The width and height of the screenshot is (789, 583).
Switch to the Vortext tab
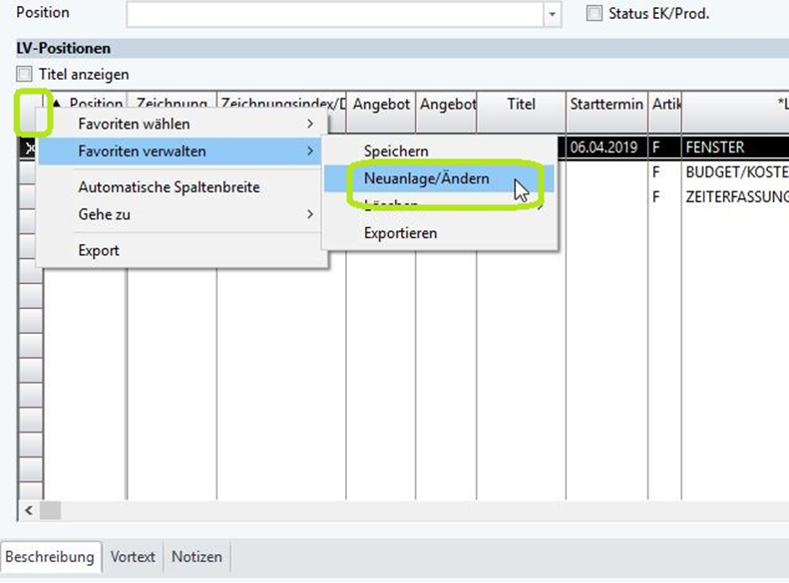tap(133, 557)
